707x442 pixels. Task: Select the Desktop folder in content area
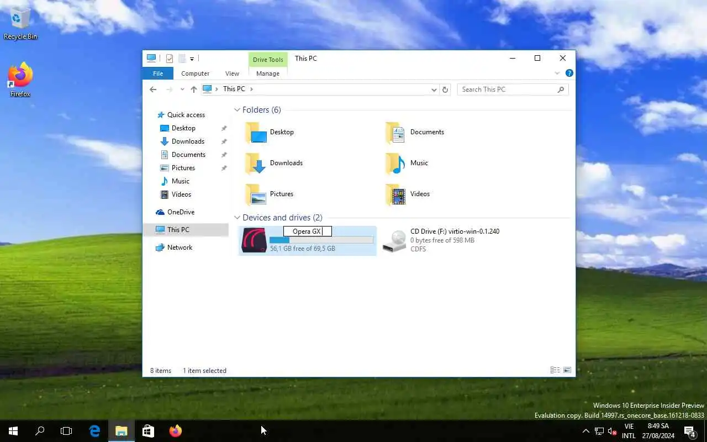tap(271, 132)
